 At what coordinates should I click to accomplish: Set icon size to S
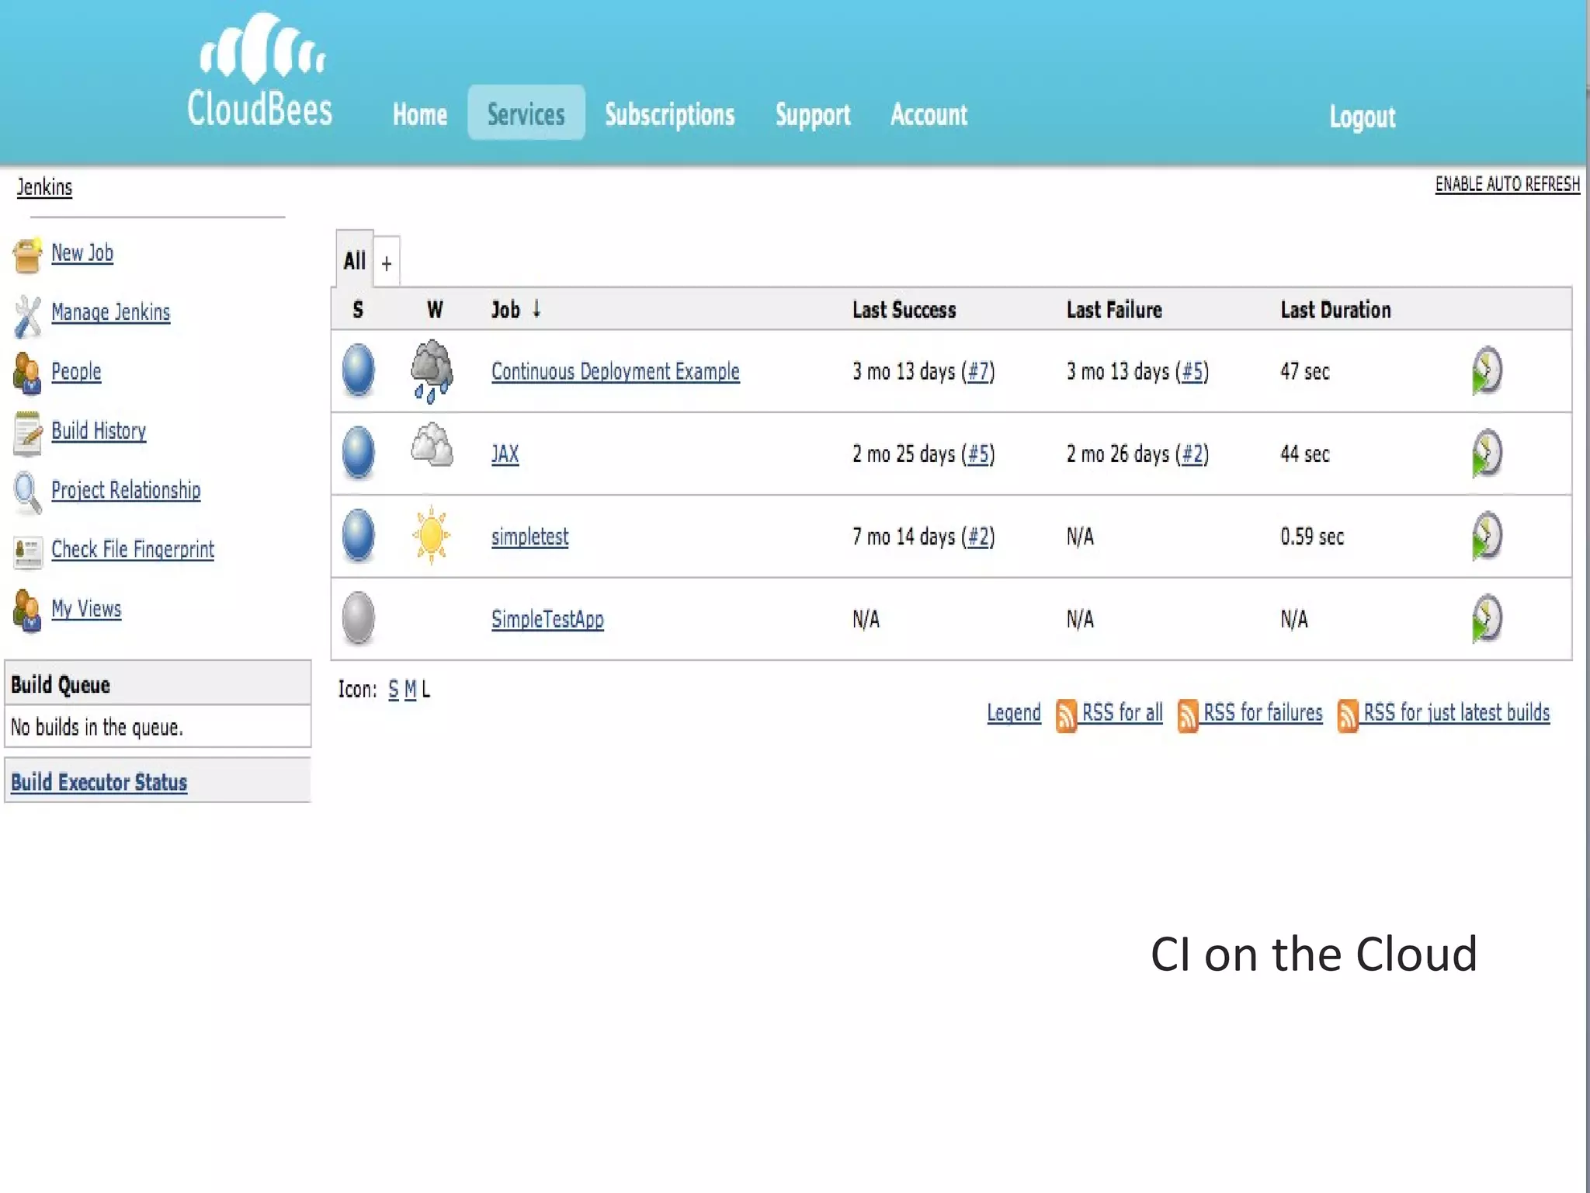(x=394, y=690)
